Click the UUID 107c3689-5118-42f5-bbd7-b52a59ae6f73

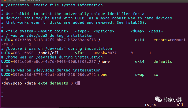coord(54,40)
